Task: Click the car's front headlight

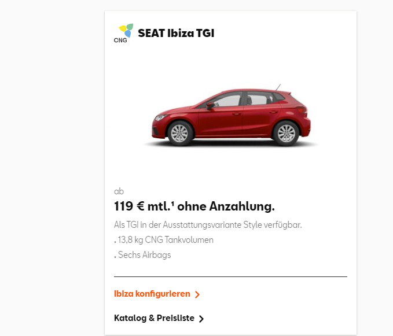Action: (x=160, y=117)
